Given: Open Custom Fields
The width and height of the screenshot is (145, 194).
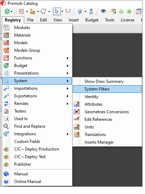Looking at the screenshot, I should 37,142.
